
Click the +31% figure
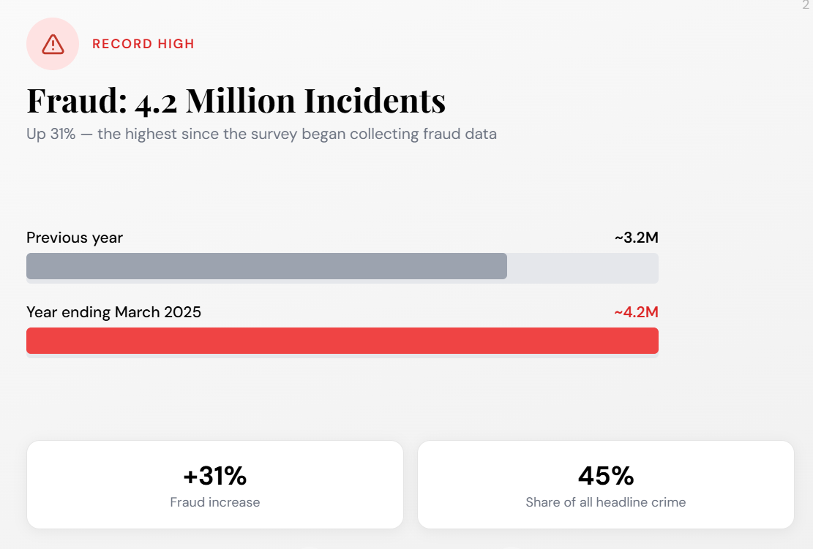pyautogui.click(x=214, y=475)
